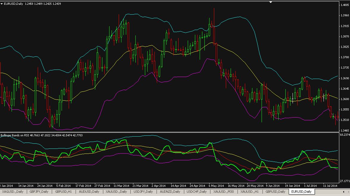Click the 27.1771 indicator scale value
350x196 pixels.
pyautogui.click(x=345, y=181)
